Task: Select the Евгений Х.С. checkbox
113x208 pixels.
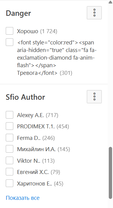Action: pos(9,172)
